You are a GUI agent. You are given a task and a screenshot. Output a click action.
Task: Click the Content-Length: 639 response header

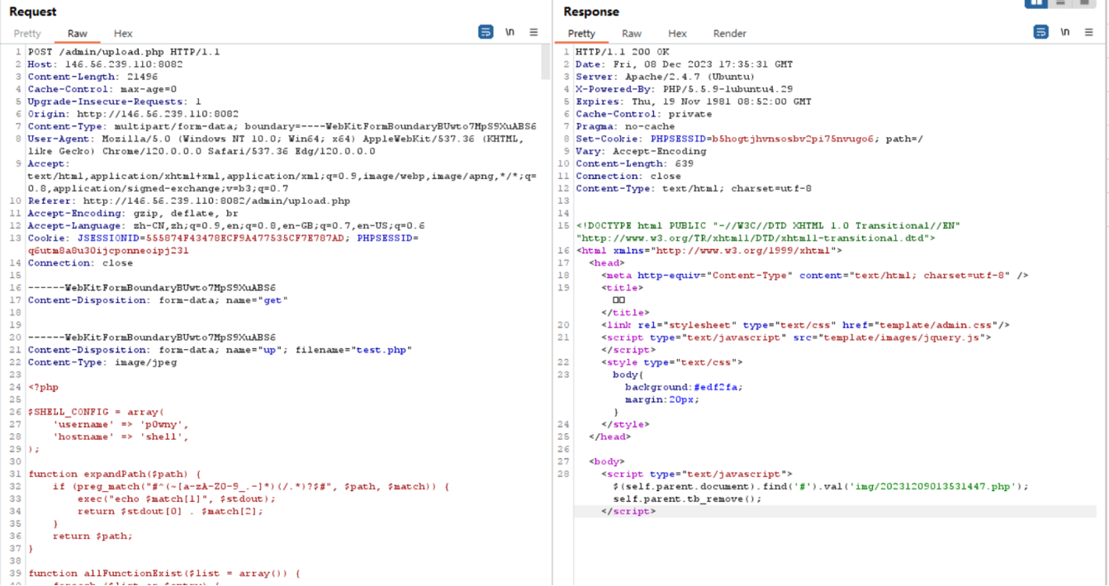634,163
